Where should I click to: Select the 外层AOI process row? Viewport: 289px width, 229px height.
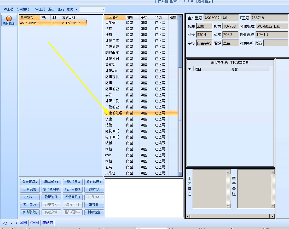[x=141, y=71]
